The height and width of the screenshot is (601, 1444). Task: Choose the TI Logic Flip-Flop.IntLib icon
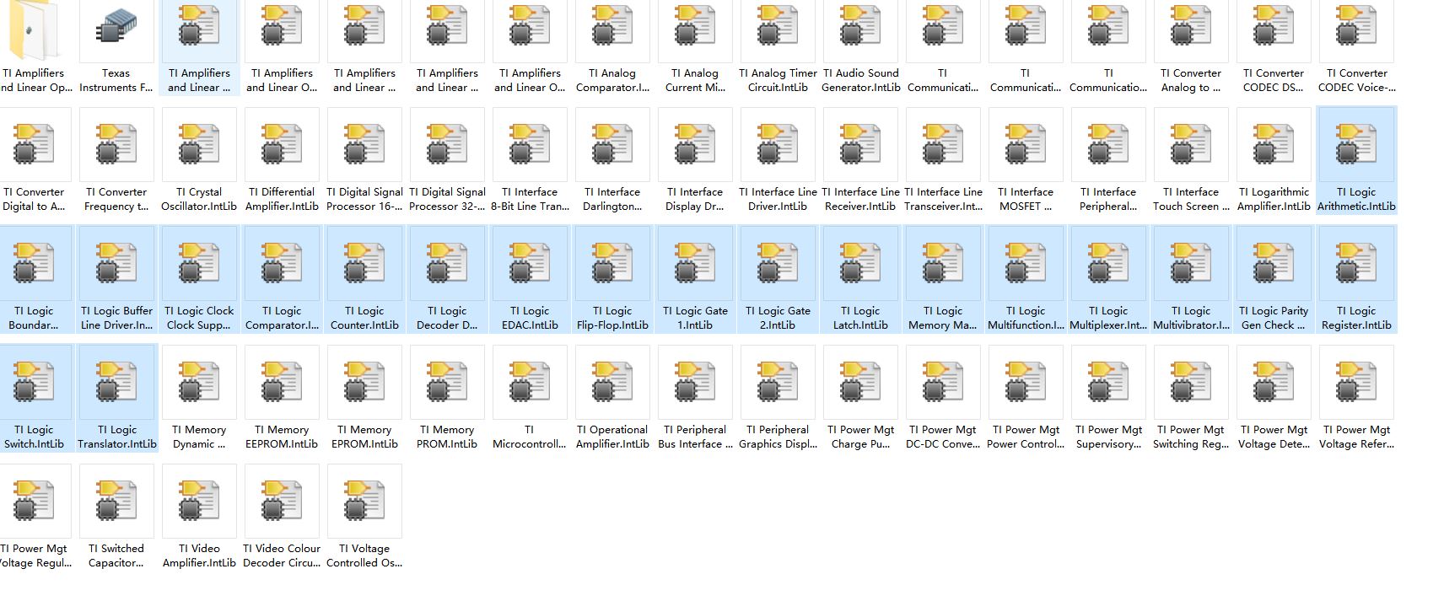tap(612, 263)
